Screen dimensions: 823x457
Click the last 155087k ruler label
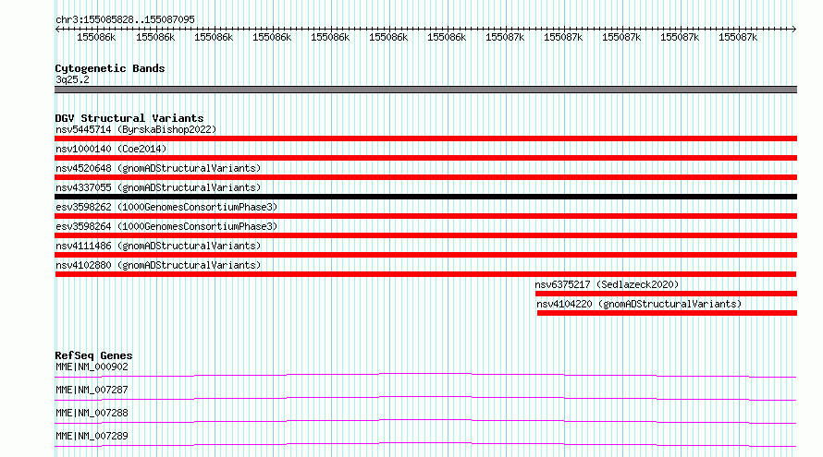[x=738, y=37]
